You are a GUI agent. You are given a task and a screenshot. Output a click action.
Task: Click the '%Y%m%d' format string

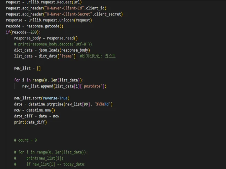(102, 104)
